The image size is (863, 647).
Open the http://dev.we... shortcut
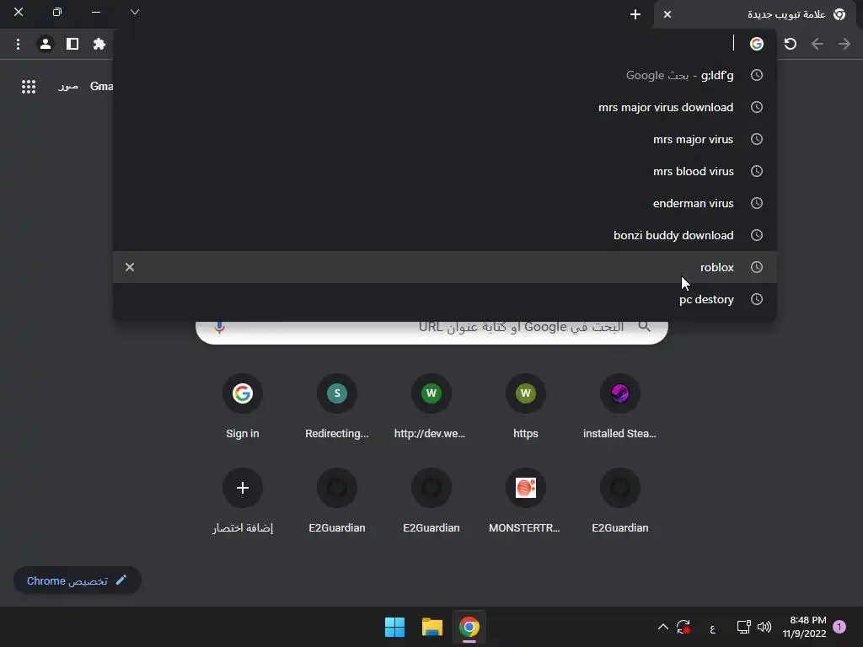(x=431, y=407)
